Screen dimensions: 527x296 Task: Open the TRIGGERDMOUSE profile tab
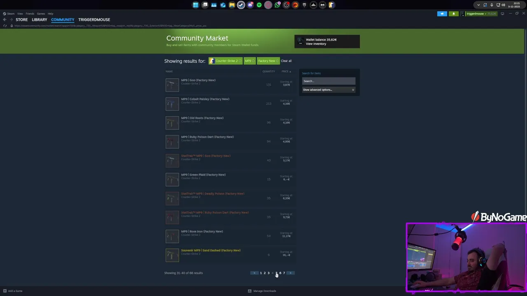pyautogui.click(x=94, y=20)
